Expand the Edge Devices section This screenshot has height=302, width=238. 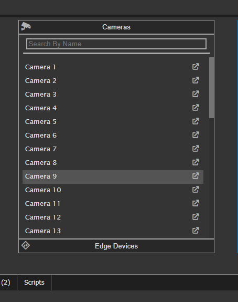116,246
